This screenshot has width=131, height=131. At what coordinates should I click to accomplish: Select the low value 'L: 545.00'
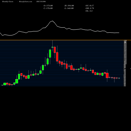pos(69,8)
